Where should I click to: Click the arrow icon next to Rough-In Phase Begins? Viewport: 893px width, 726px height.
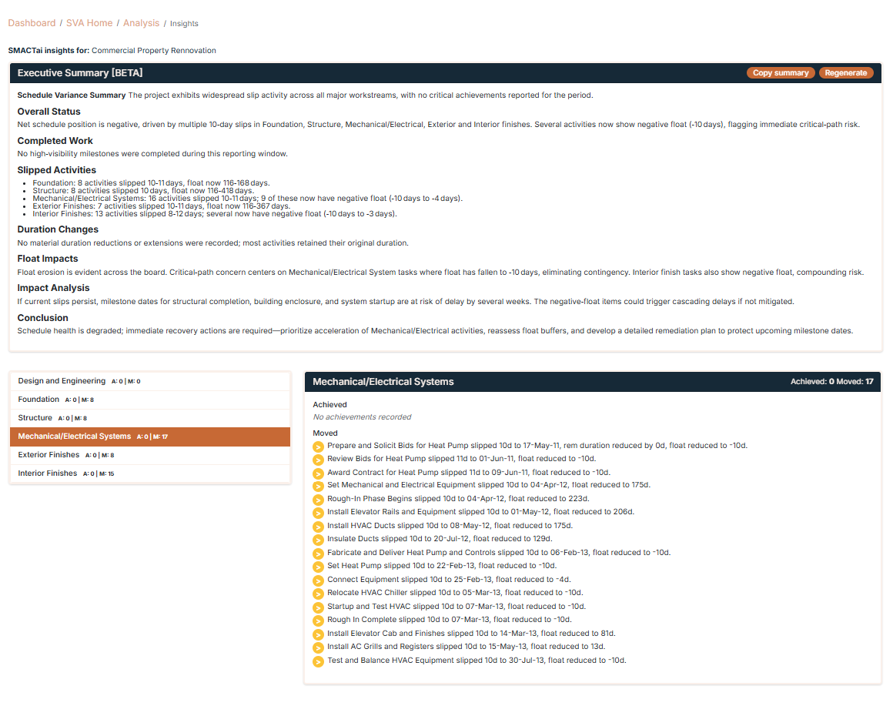pyautogui.click(x=318, y=498)
